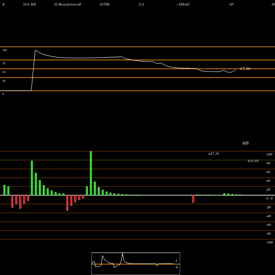Click the ticker text NIRAH in header
275x275 pixels.
[x=184, y=4]
